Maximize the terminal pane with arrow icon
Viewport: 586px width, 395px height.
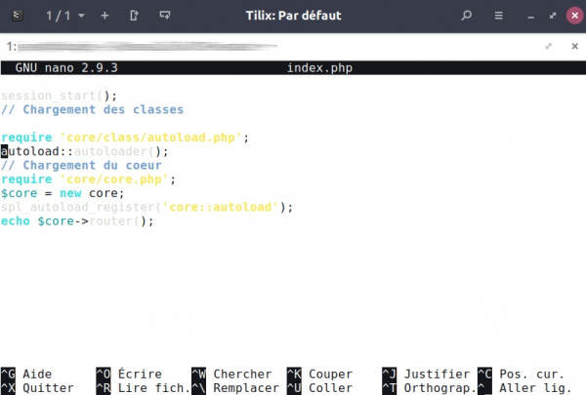coord(548,46)
